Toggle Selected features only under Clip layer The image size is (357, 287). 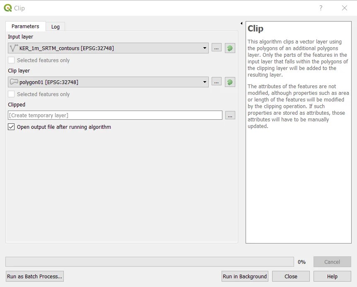coord(11,94)
